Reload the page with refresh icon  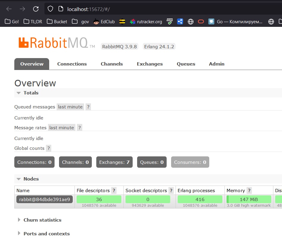pos(36,9)
